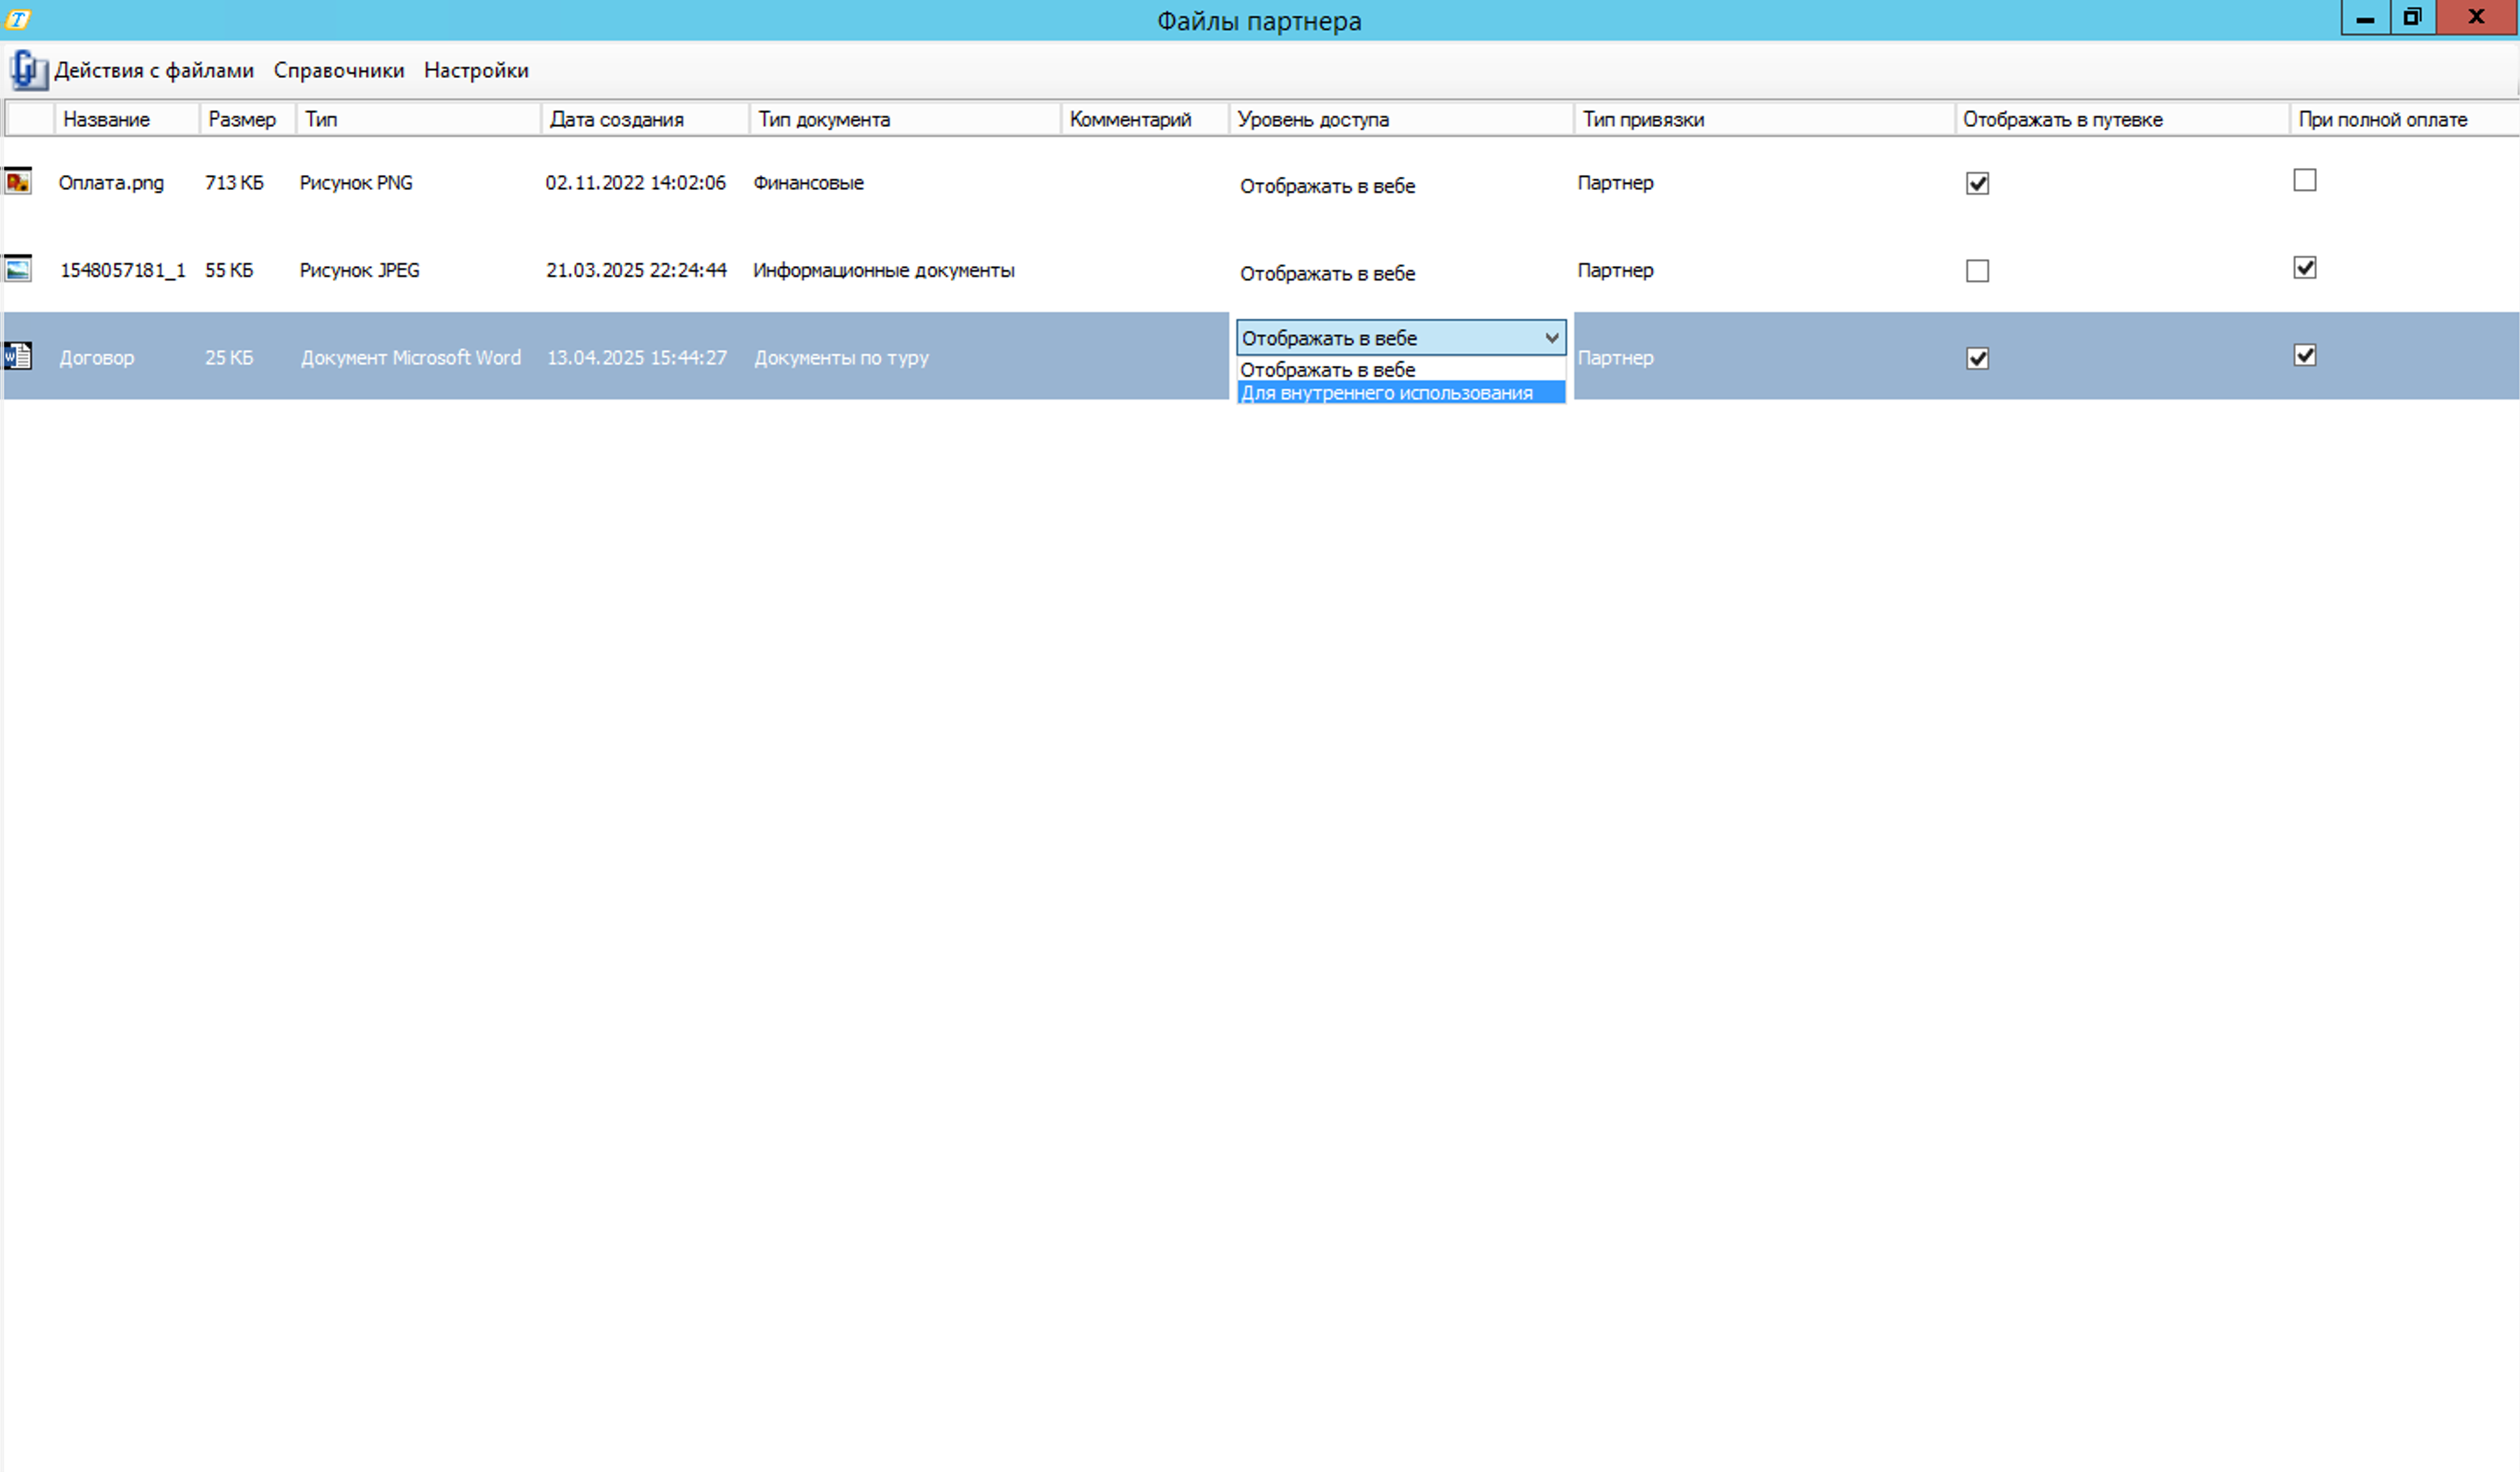Click the JPEG file icon for 1548057181_1
This screenshot has width=2520, height=1472.
(18, 269)
